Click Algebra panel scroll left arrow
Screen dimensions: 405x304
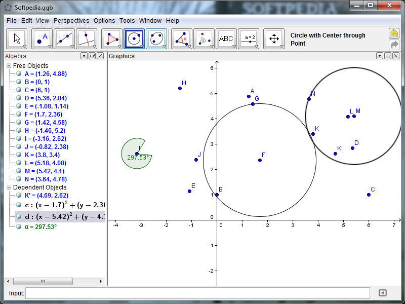[x=8, y=281]
